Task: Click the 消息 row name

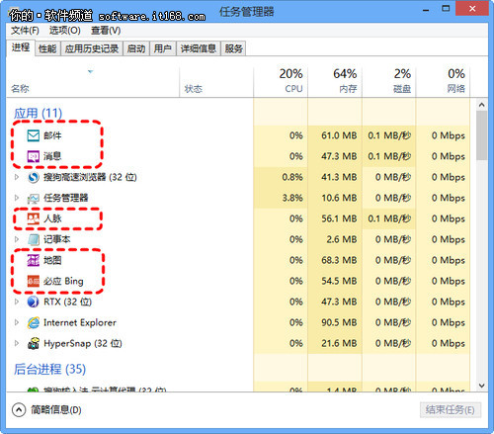Action: [52, 156]
